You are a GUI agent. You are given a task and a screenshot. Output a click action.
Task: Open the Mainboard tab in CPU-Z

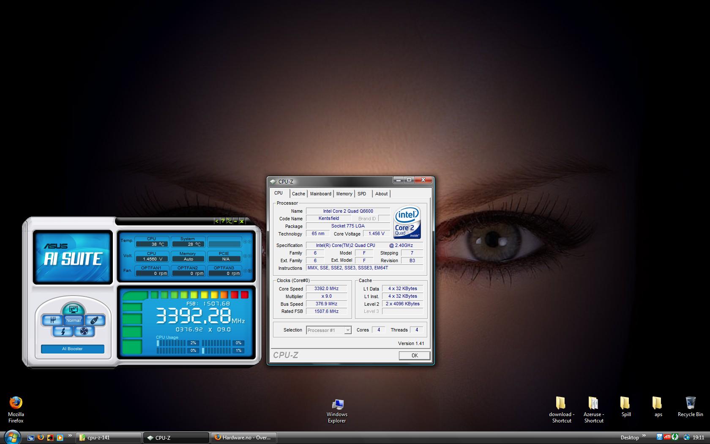[321, 194]
